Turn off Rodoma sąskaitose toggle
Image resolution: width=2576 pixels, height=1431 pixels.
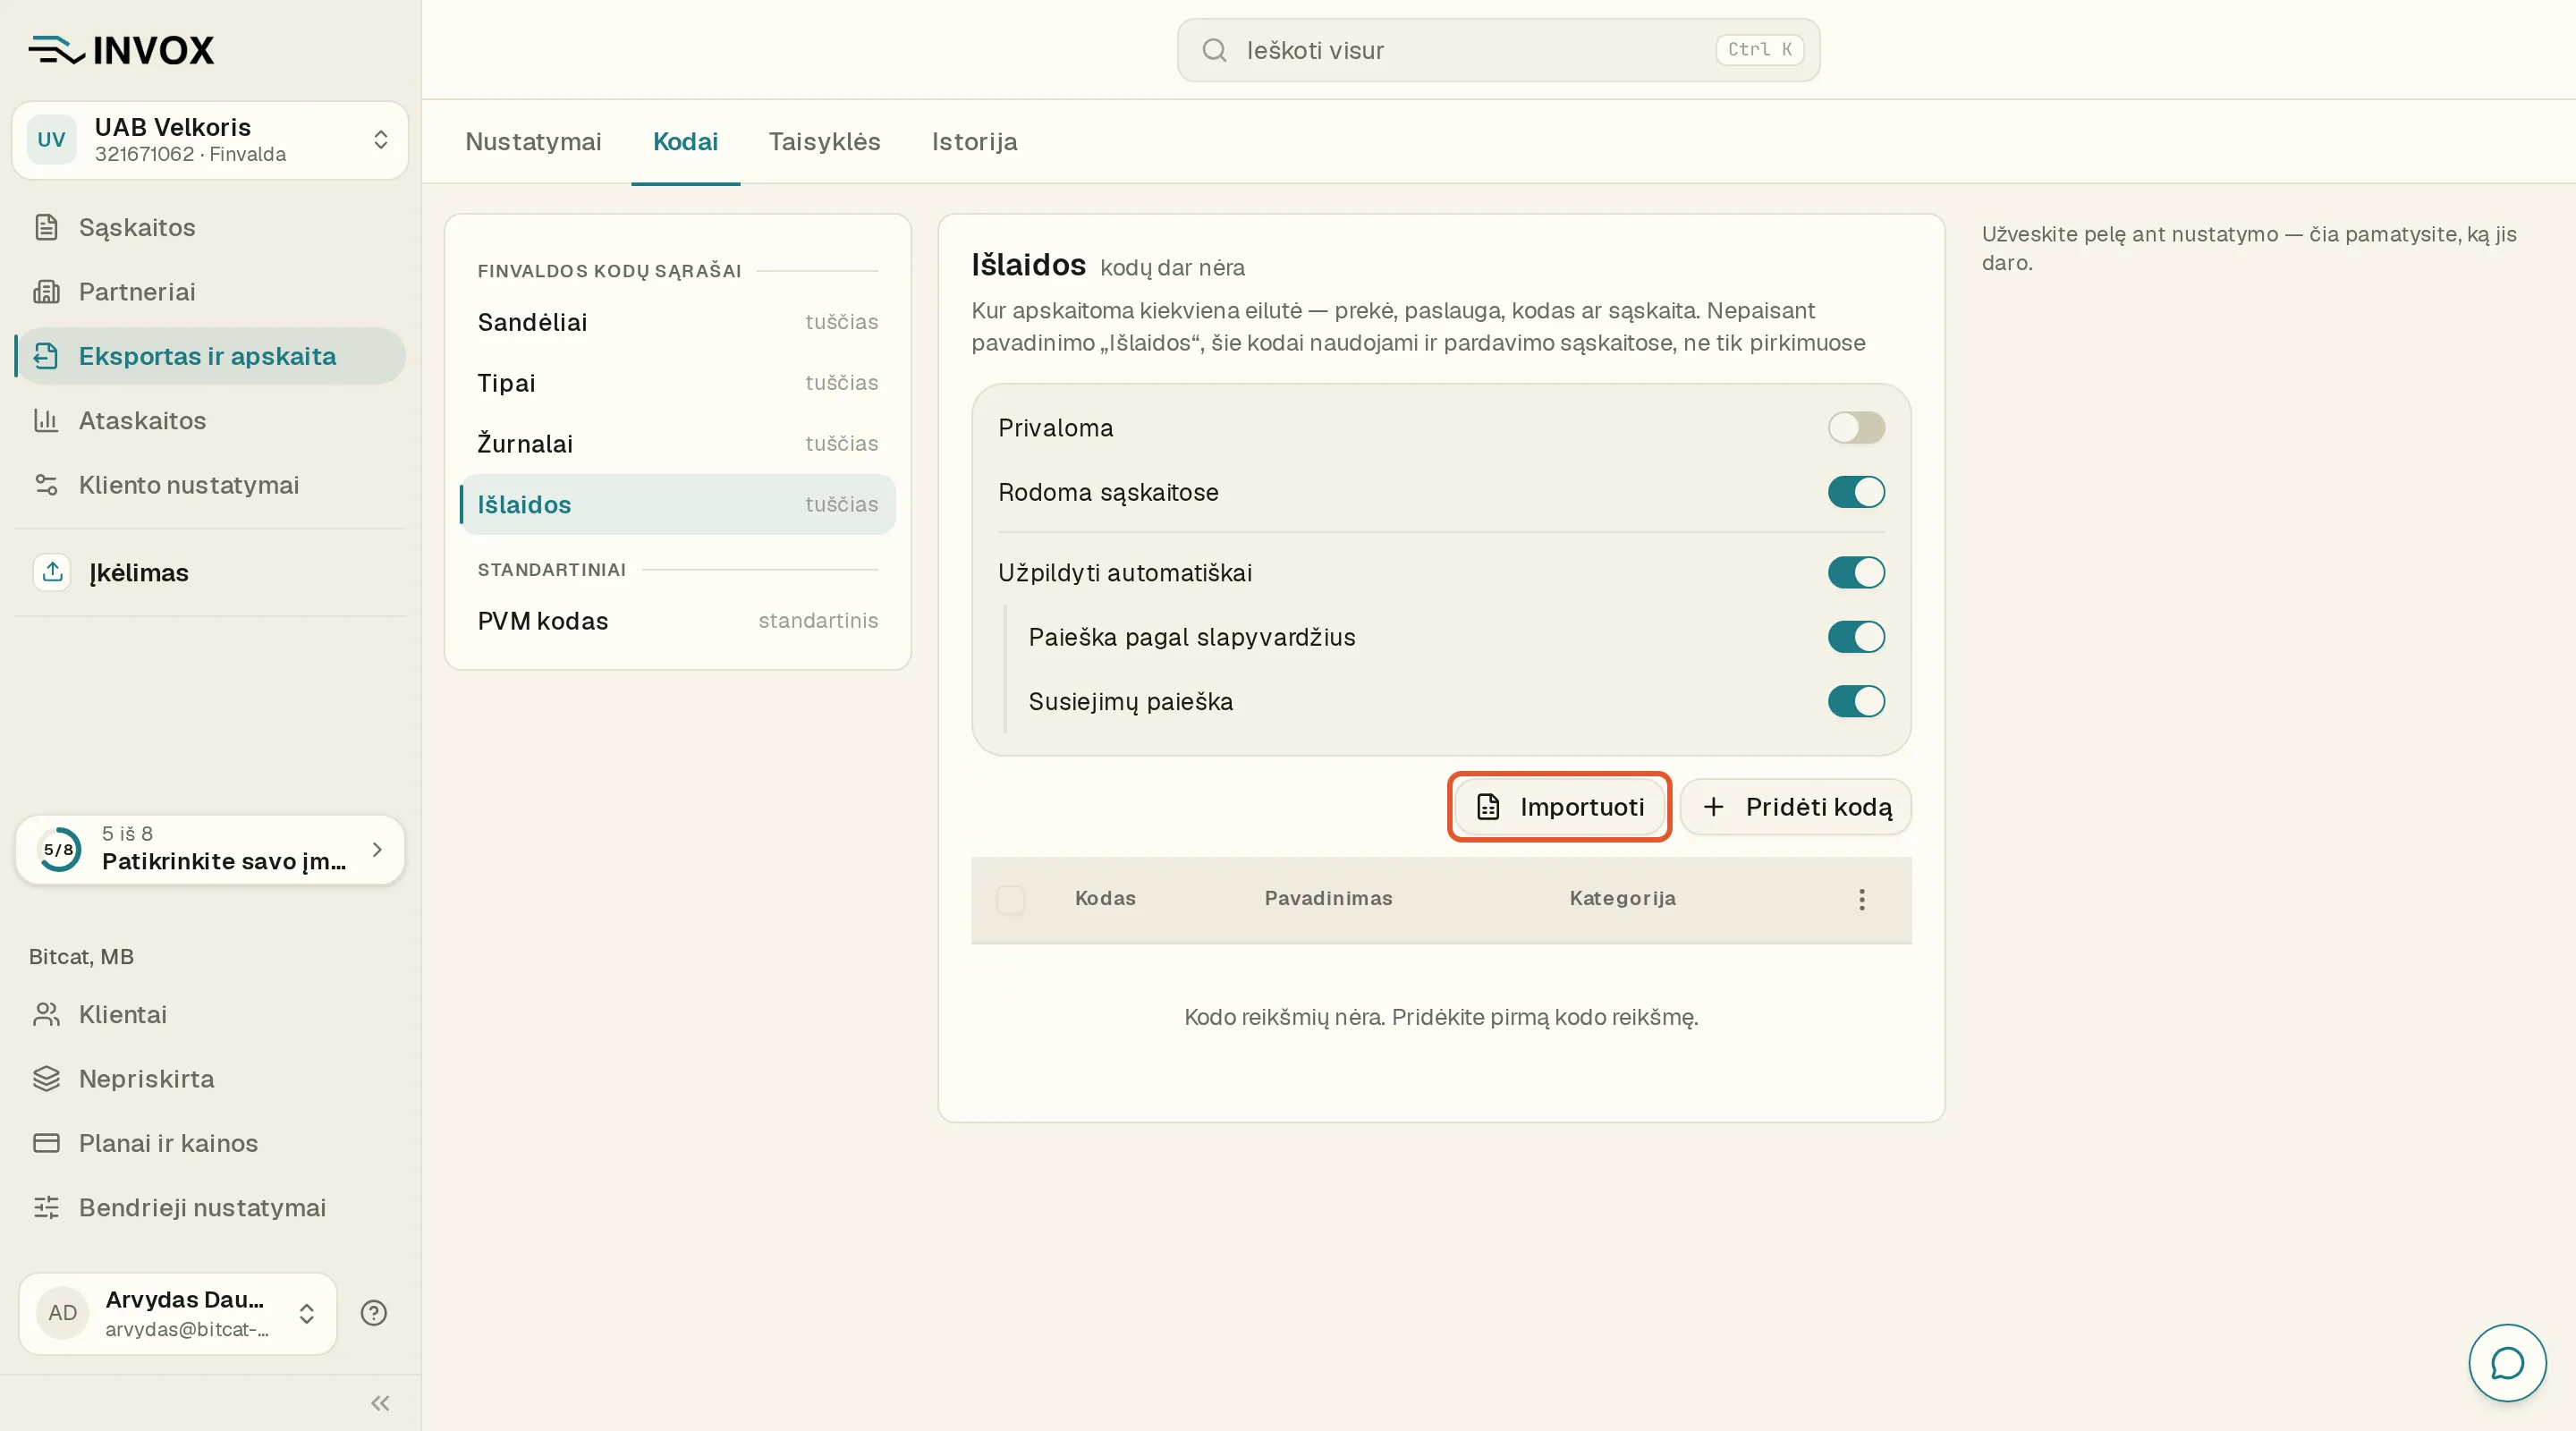click(x=1856, y=492)
